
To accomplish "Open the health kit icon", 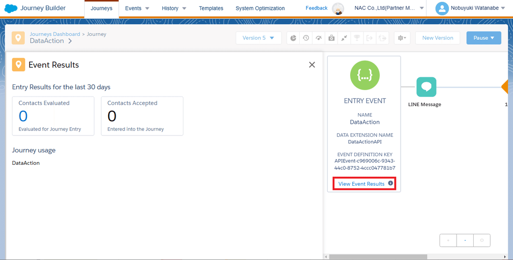I will tap(331, 38).
